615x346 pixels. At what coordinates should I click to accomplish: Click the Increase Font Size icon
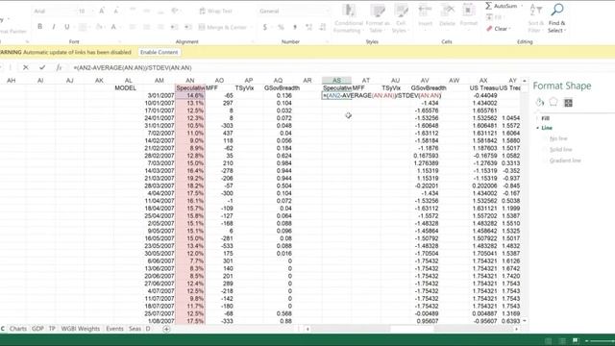point(102,11)
